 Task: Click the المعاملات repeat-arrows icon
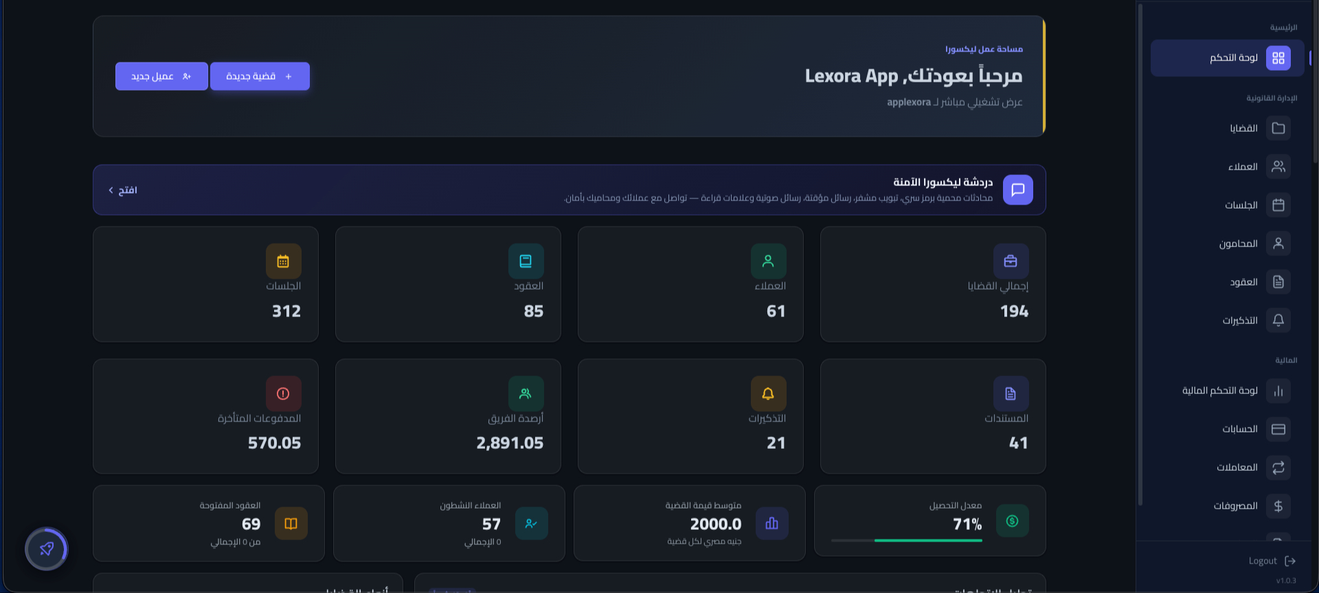tap(1278, 468)
